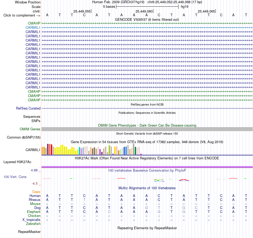This screenshot has width=253, height=238.
Task: Select the Human alignment row label
Action: [x=35, y=196]
